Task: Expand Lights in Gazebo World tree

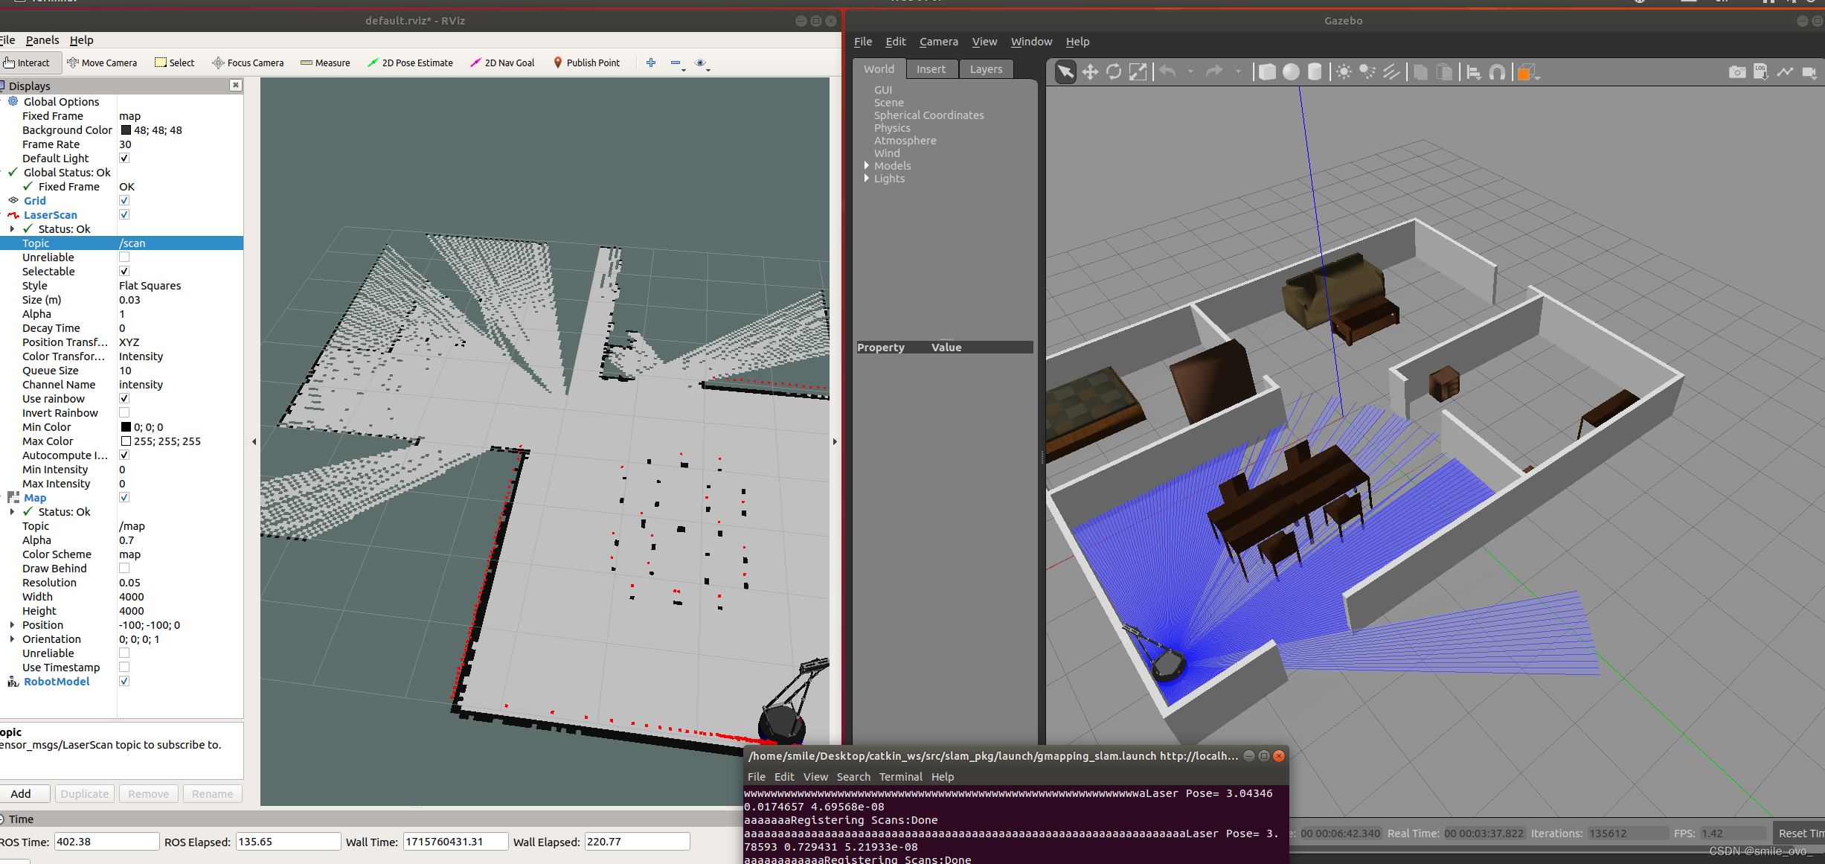Action: (x=867, y=179)
